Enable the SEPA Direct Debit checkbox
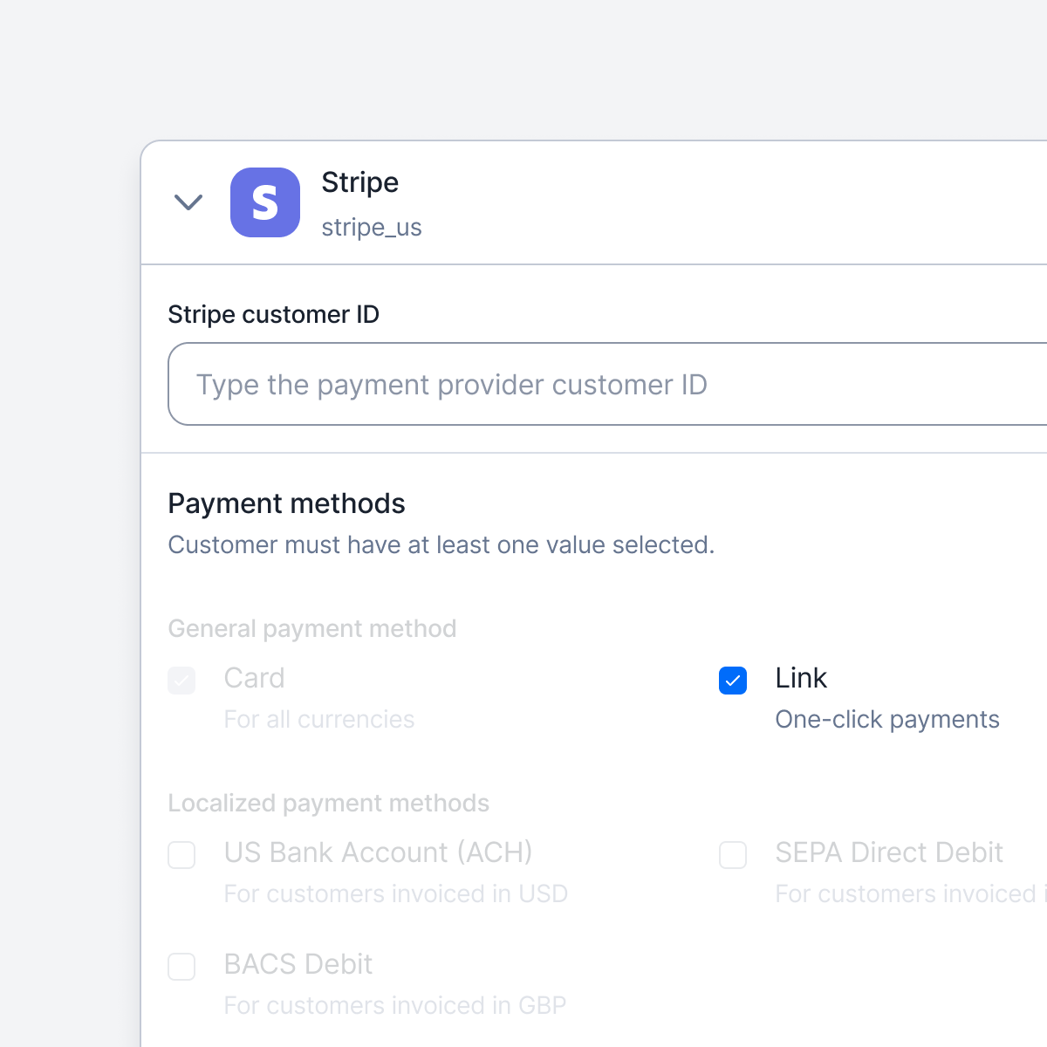The height and width of the screenshot is (1047, 1047). [733, 855]
